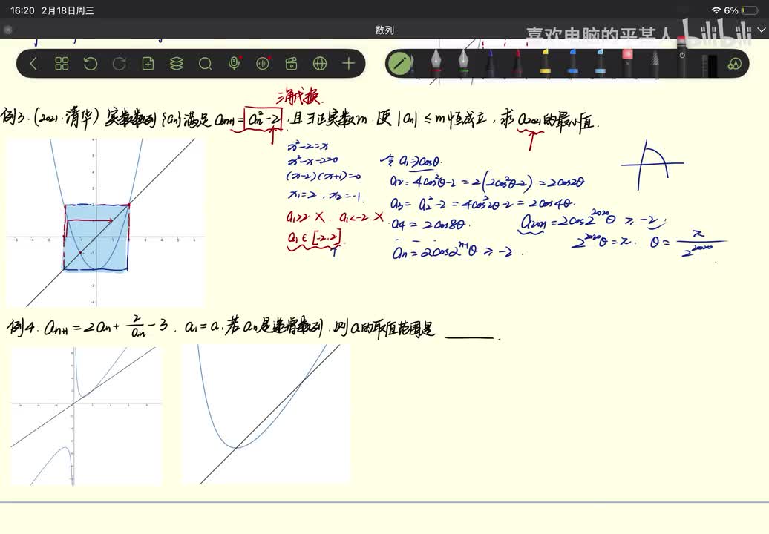This screenshot has width=769, height=534.
Task: Redo the undone action
Action: tap(120, 64)
